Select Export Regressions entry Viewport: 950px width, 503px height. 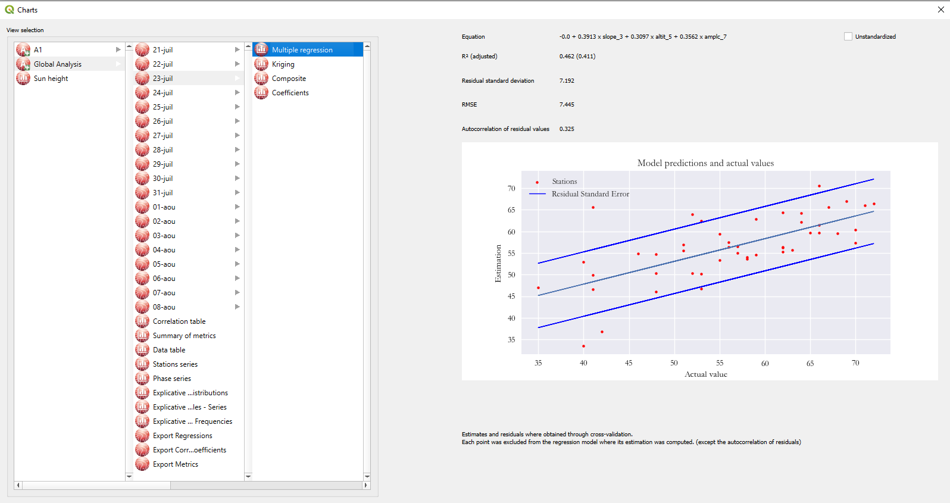click(x=182, y=436)
